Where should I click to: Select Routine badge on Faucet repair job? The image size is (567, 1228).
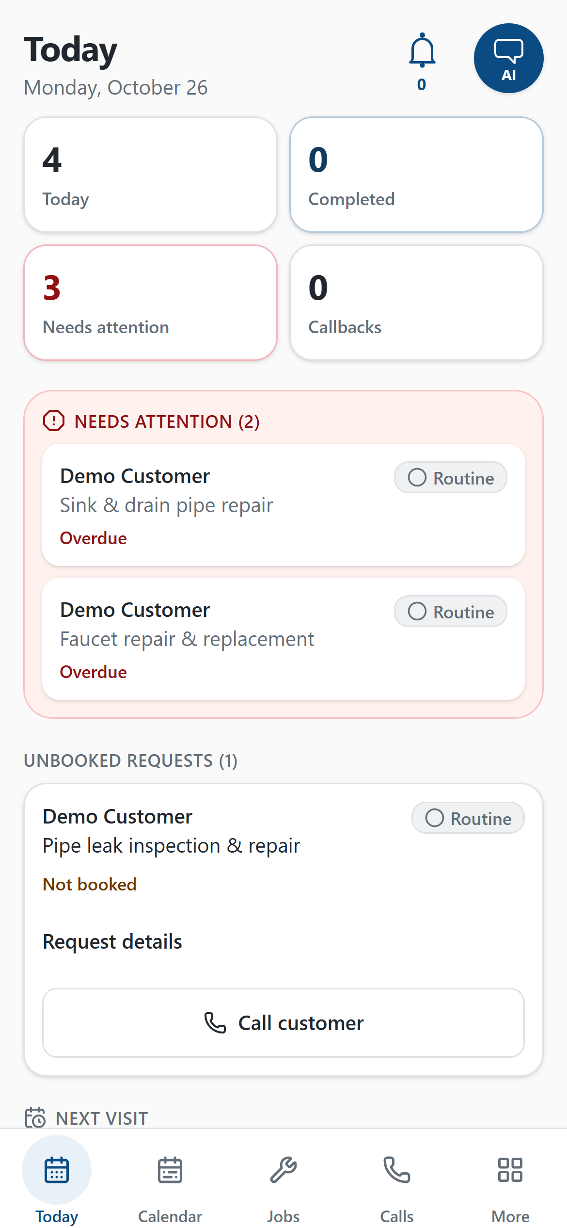coord(451,612)
